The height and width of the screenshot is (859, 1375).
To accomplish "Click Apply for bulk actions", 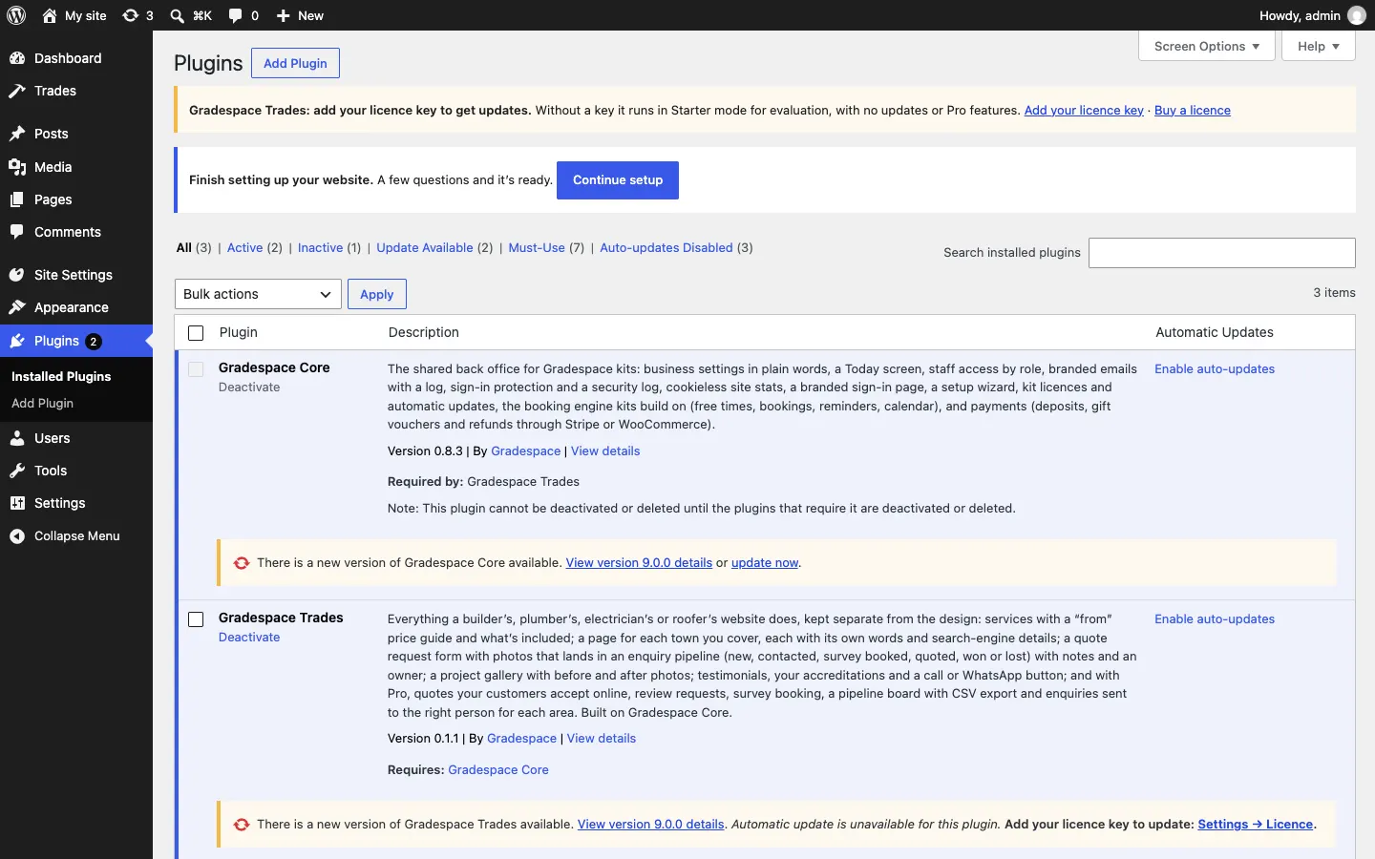I will click(x=377, y=294).
